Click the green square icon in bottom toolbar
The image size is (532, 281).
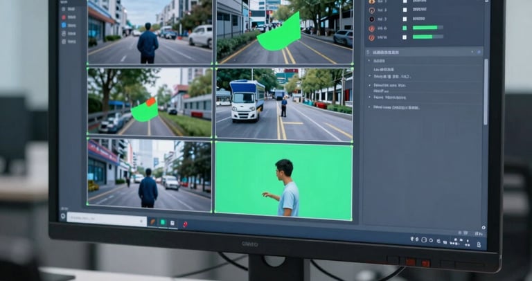pyautogui.click(x=163, y=222)
